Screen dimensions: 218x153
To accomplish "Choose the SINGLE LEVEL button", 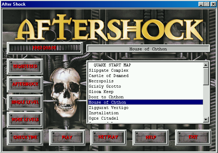I will [25, 103].
